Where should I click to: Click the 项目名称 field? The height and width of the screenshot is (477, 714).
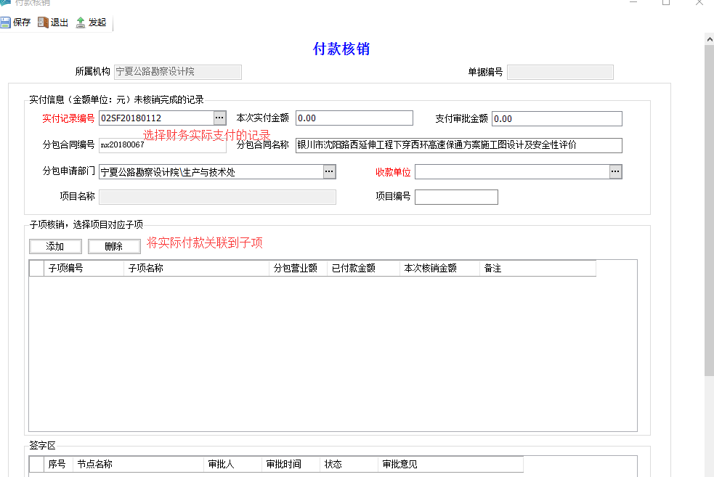pyautogui.click(x=218, y=197)
